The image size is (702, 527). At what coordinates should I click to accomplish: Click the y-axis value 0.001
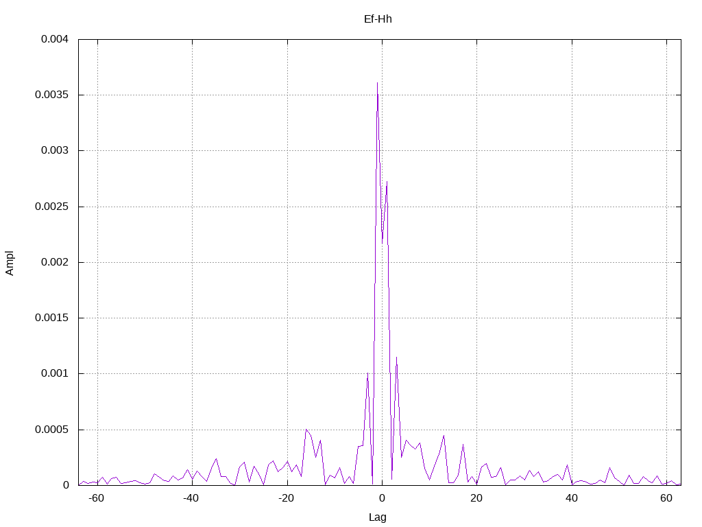pyautogui.click(x=55, y=373)
